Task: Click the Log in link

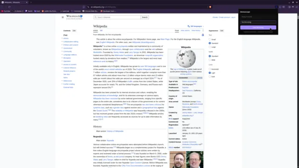Action: (x=233, y=17)
